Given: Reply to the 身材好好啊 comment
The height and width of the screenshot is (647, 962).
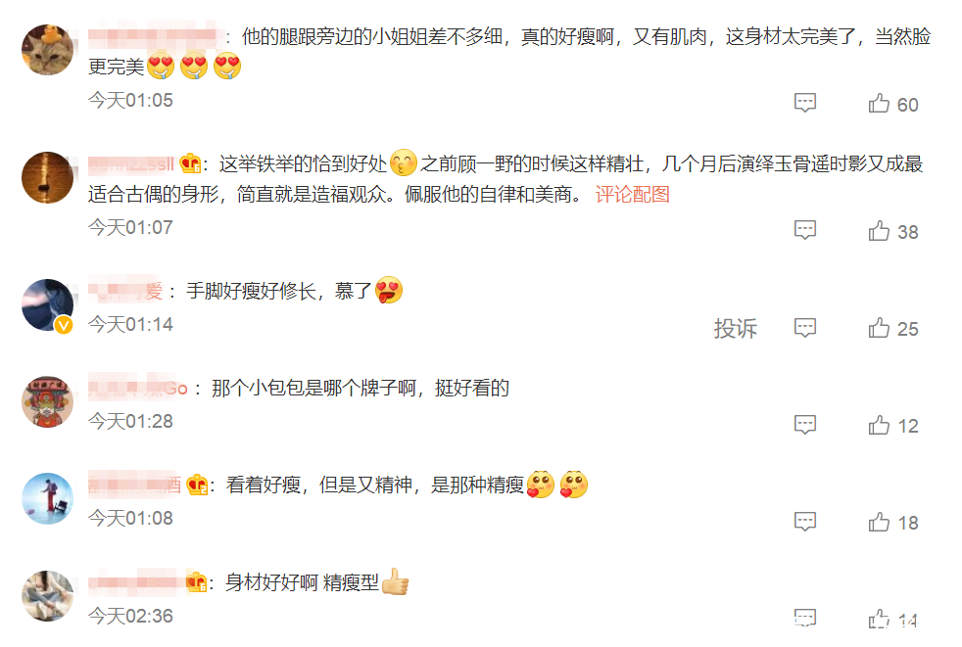Looking at the screenshot, I should (x=805, y=619).
